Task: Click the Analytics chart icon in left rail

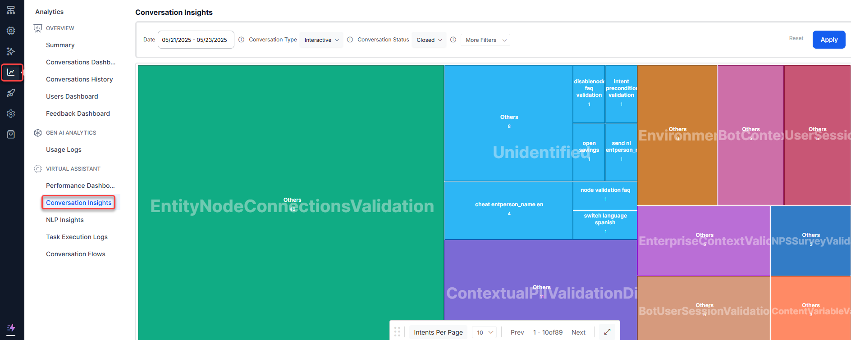Action: click(11, 72)
